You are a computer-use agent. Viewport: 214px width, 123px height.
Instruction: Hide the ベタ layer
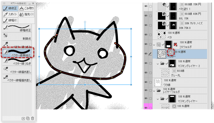146,35
